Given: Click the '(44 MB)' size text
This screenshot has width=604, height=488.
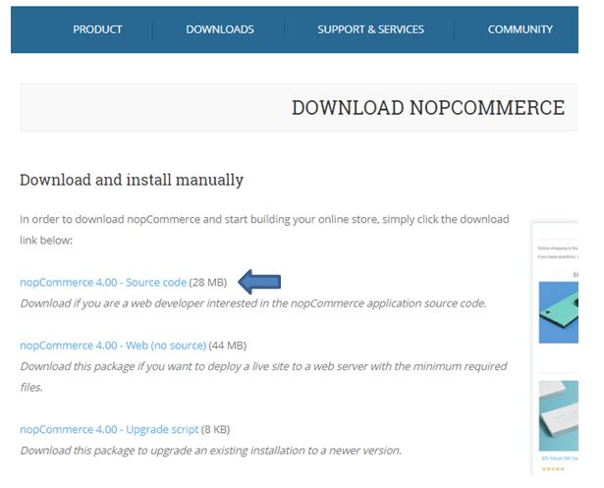Looking at the screenshot, I should 227,345.
